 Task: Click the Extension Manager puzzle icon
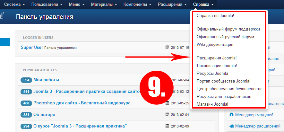coord(231,126)
